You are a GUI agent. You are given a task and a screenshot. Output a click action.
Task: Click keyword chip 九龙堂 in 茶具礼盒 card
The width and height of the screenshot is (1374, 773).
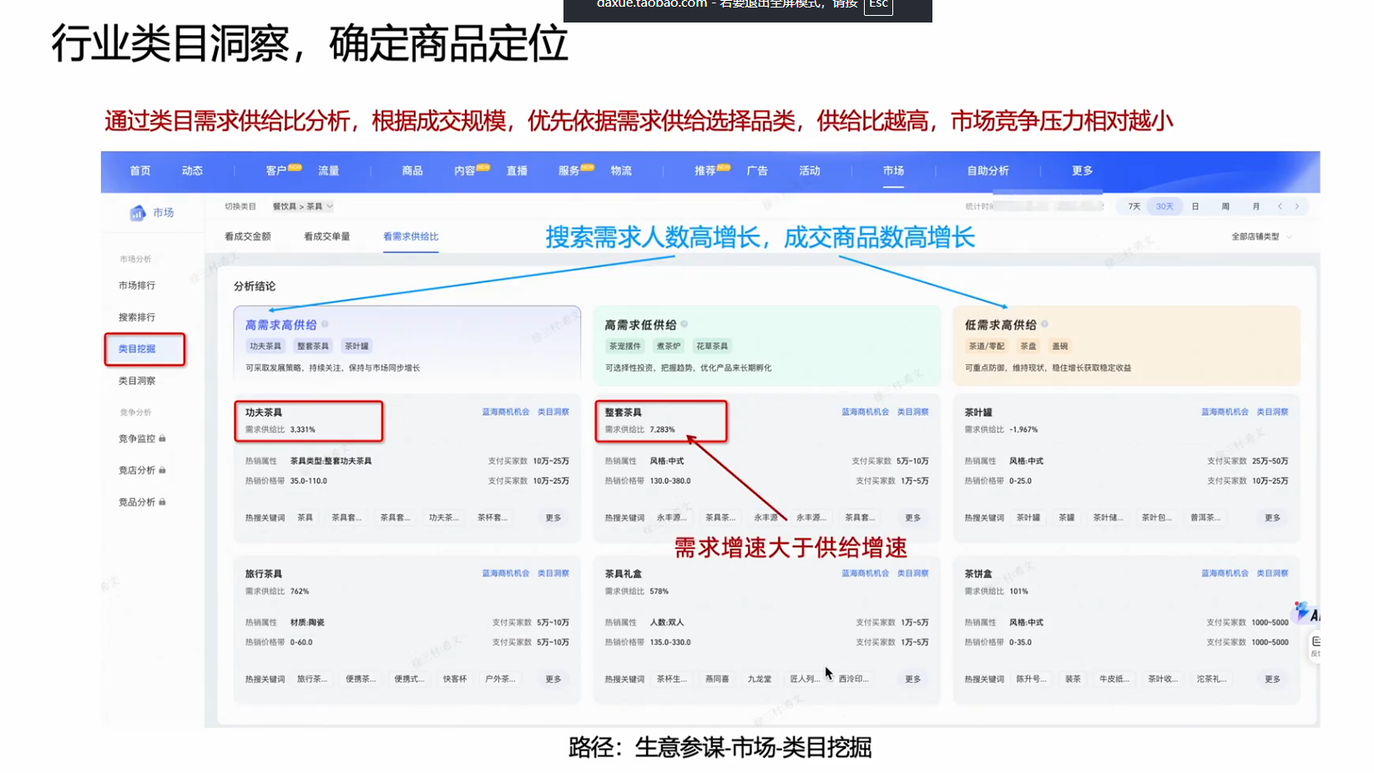coord(760,679)
